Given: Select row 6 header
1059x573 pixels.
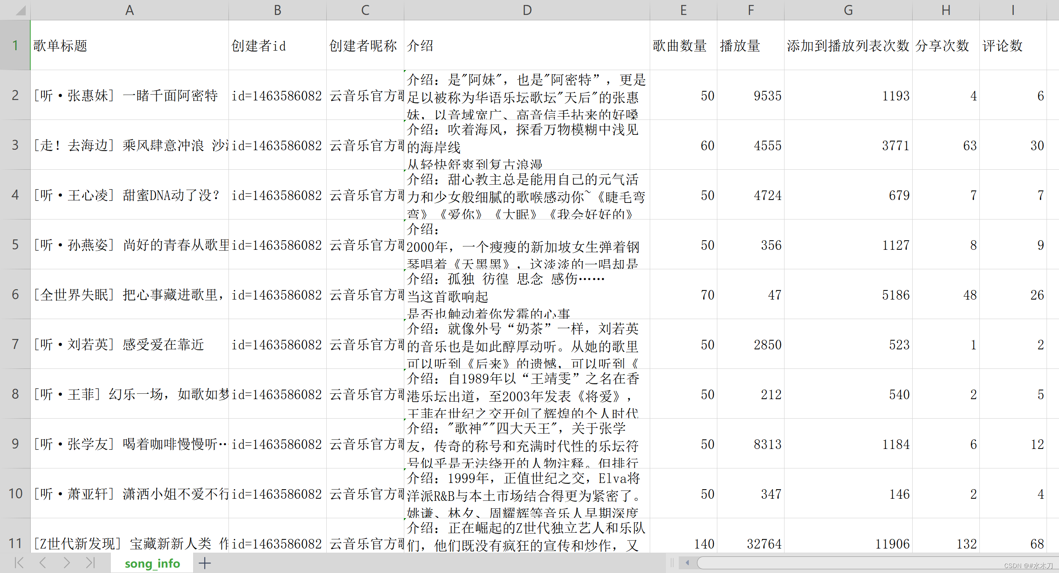Looking at the screenshot, I should (15, 294).
